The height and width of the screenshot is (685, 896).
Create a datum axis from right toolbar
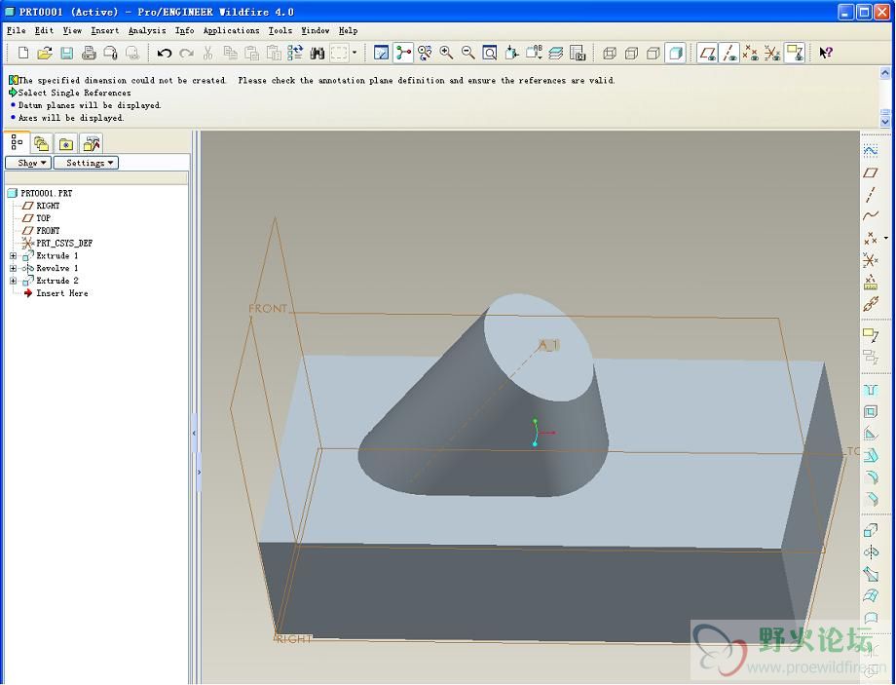tap(871, 195)
